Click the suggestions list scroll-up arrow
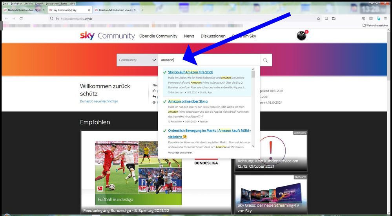This screenshot has height=216, width=392. click(253, 70)
